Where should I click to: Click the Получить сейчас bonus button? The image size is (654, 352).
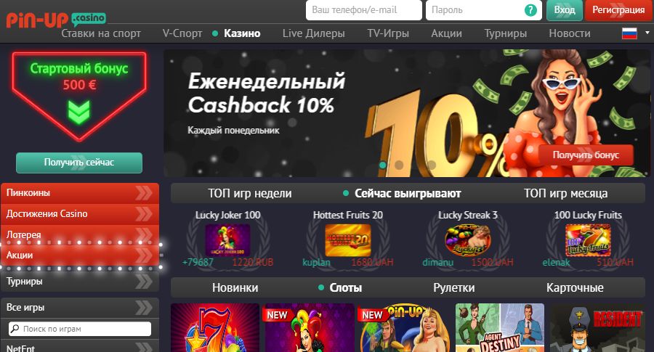[x=79, y=163]
